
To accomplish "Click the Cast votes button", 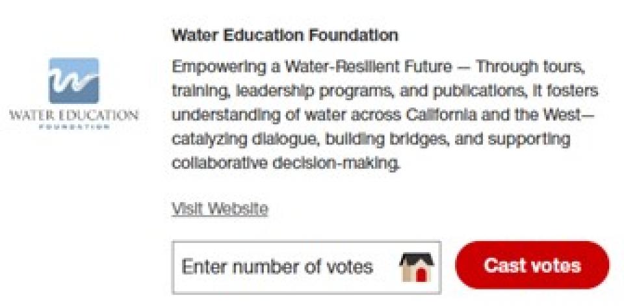I will [532, 265].
